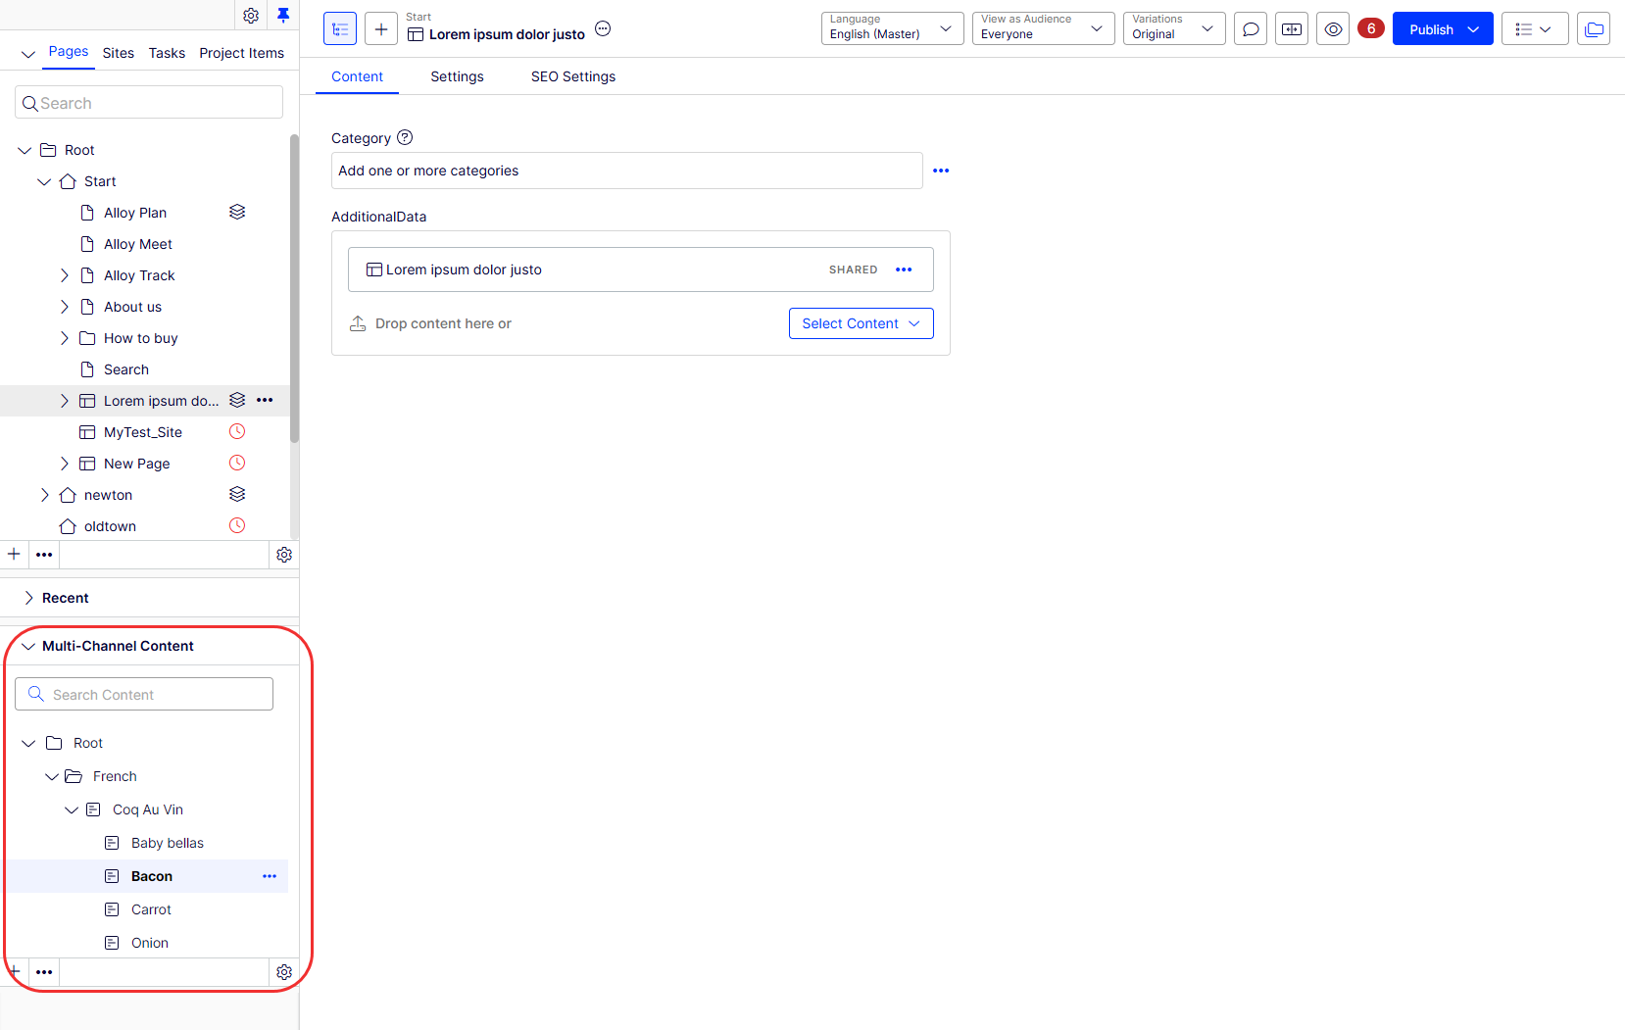
Task: Collapse the French folder
Action: 52,776
